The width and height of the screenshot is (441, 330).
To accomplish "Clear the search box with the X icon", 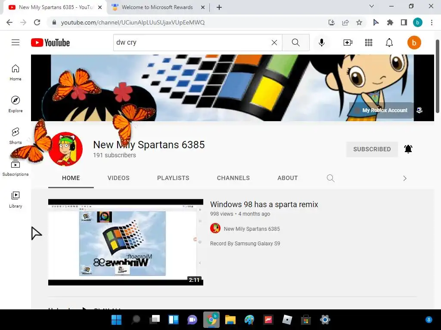I will [x=274, y=43].
